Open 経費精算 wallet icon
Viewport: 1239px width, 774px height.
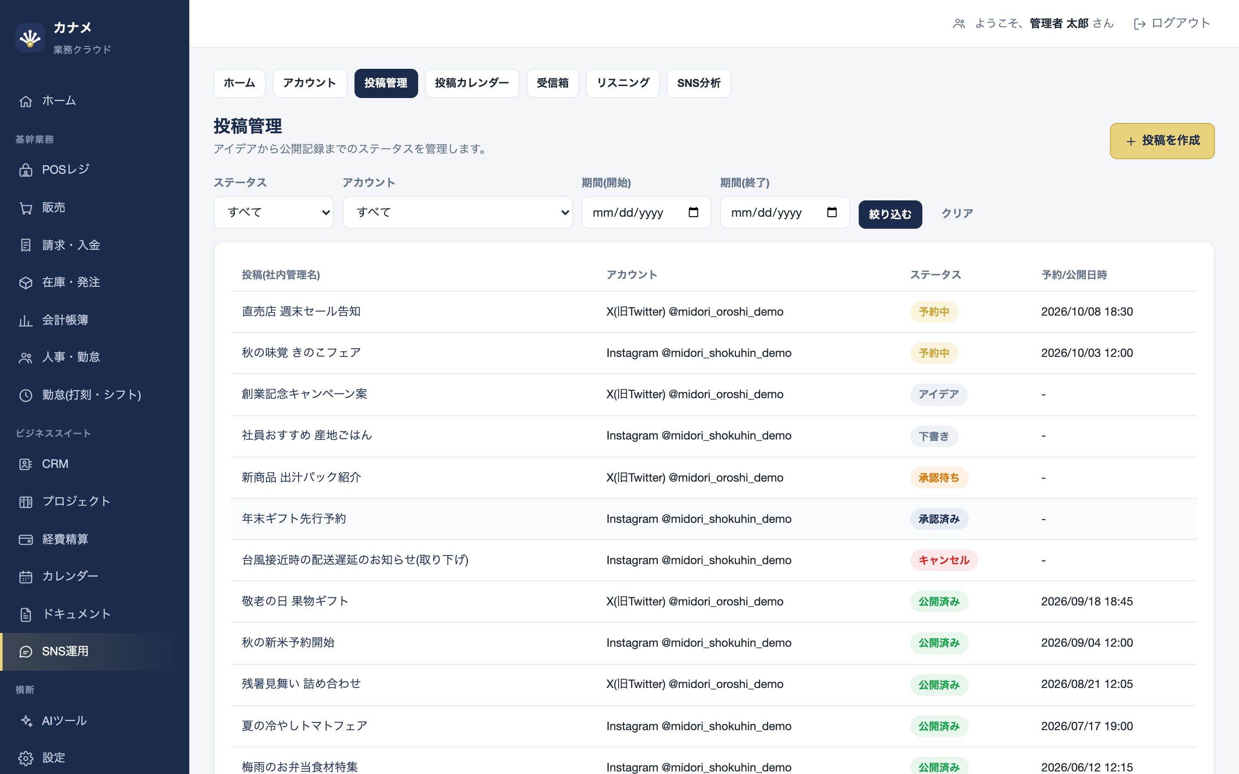[x=26, y=540]
